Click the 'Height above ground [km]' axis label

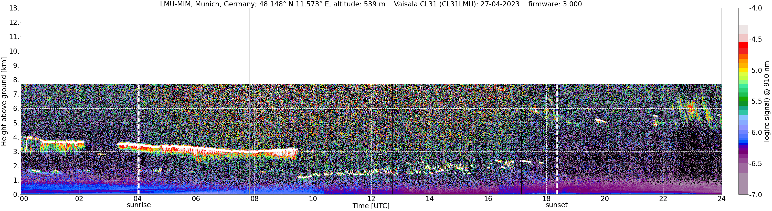pyautogui.click(x=4, y=102)
